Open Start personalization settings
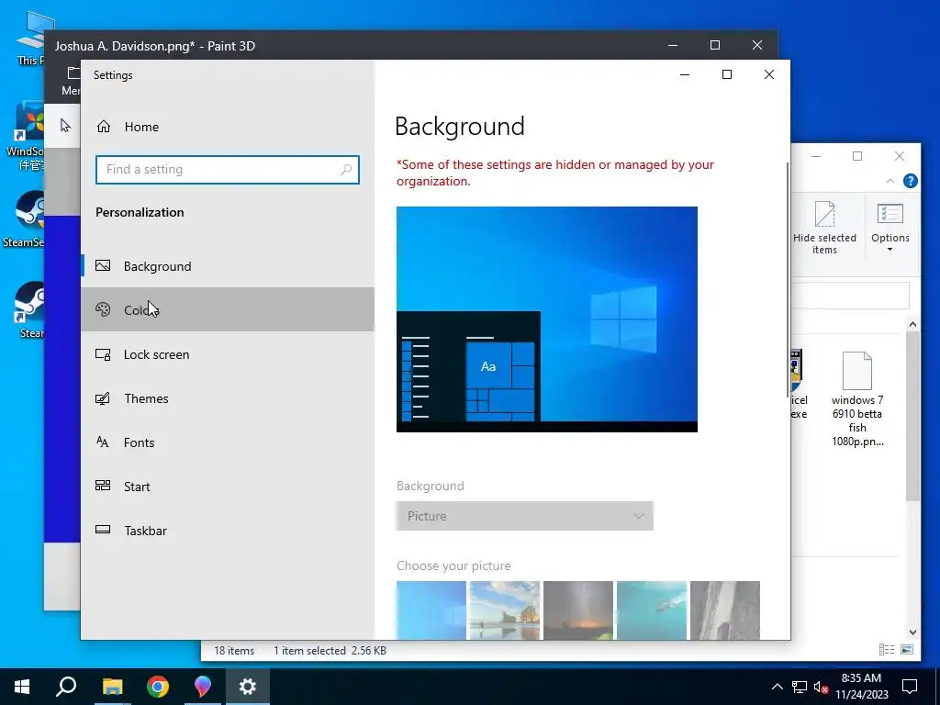The width and height of the screenshot is (940, 705). click(x=228, y=487)
